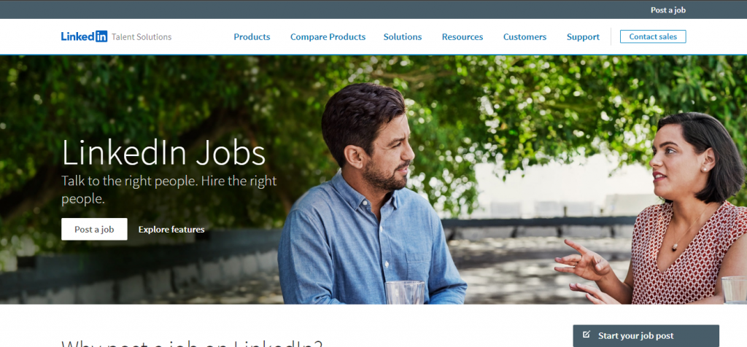Click the LinkedIn Jobs hero heading
Viewport: 747px width, 347px height.
pyautogui.click(x=163, y=153)
